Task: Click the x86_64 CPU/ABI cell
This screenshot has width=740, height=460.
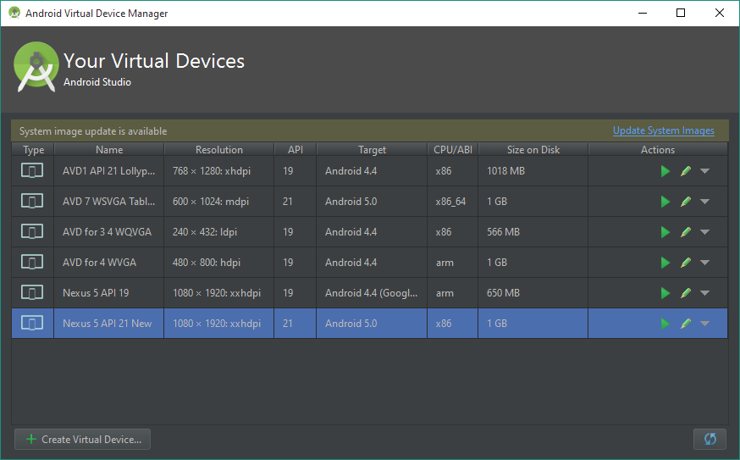Action: 453,202
